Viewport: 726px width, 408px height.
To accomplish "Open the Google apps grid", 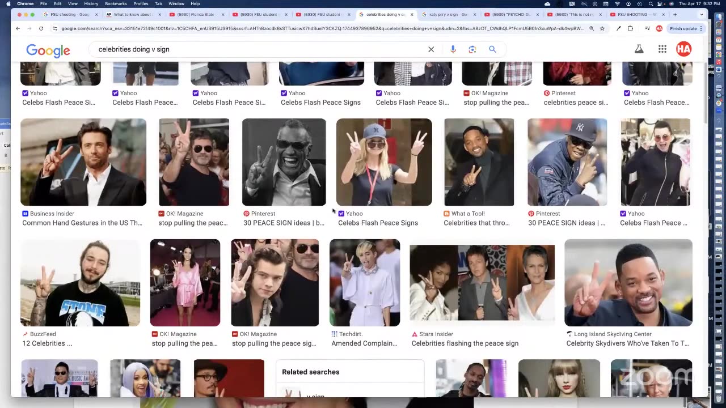I will [x=662, y=49].
